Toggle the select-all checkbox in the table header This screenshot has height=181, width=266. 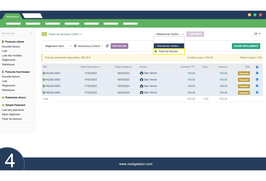(x=257, y=67)
